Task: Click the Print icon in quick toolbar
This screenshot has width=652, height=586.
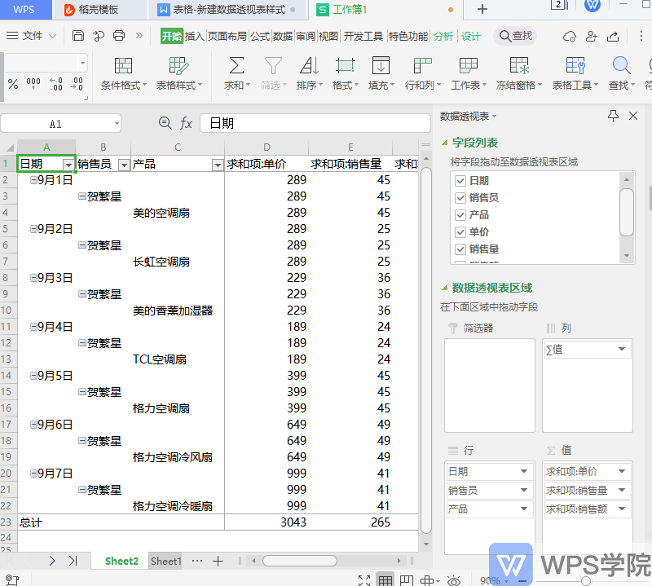Action: [119, 36]
